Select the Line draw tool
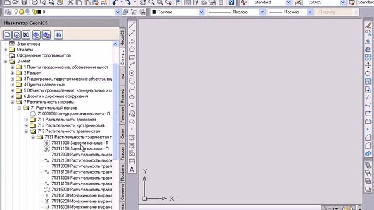The width and height of the screenshot is (374, 210). (x=132, y=25)
